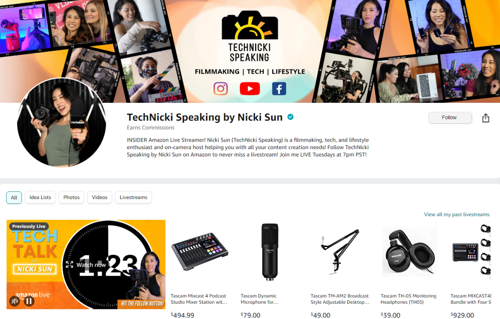Open the Facebook icon in banner
Viewport: 500px width, 319px height.
tap(279, 89)
